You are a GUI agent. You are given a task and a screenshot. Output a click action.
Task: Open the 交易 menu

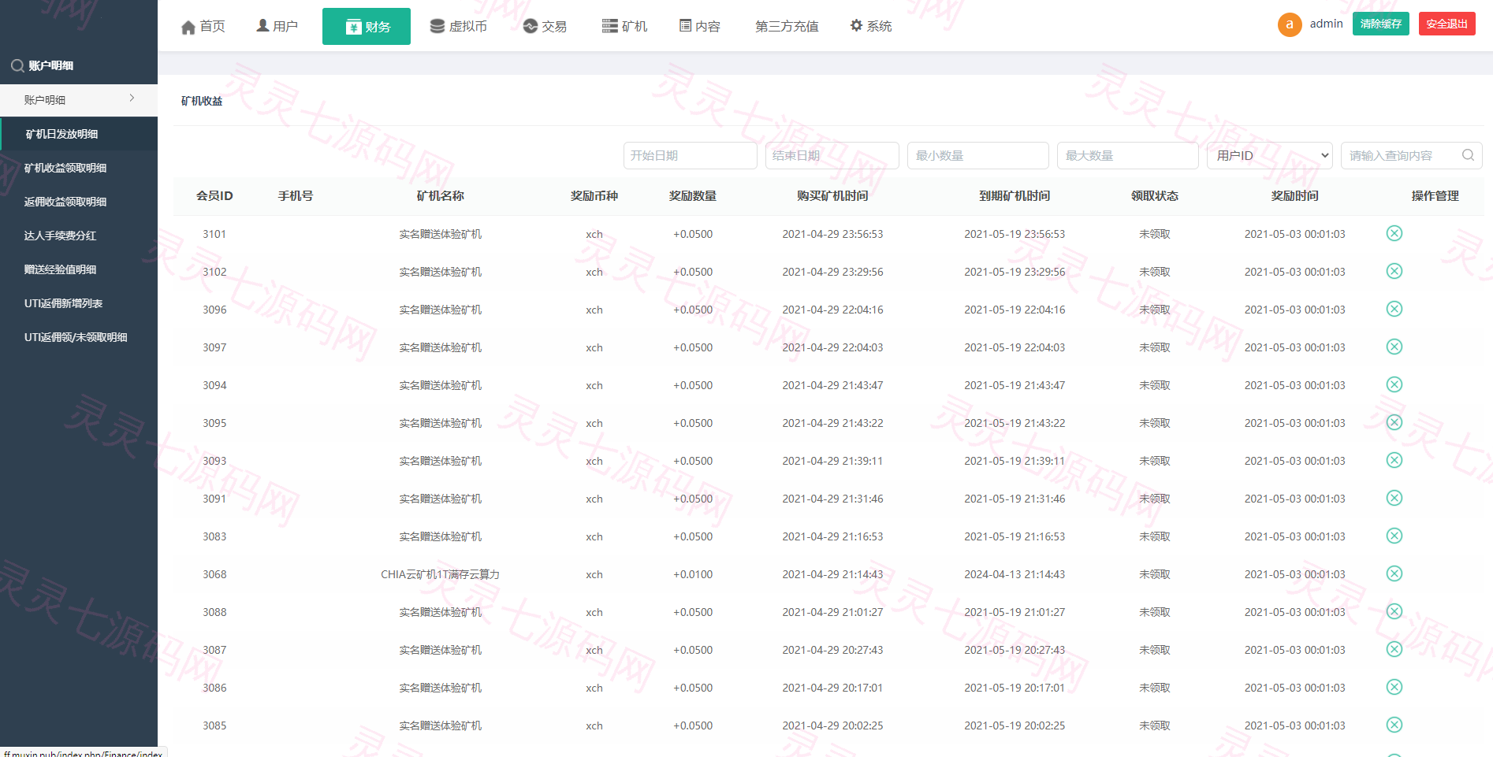click(x=545, y=27)
